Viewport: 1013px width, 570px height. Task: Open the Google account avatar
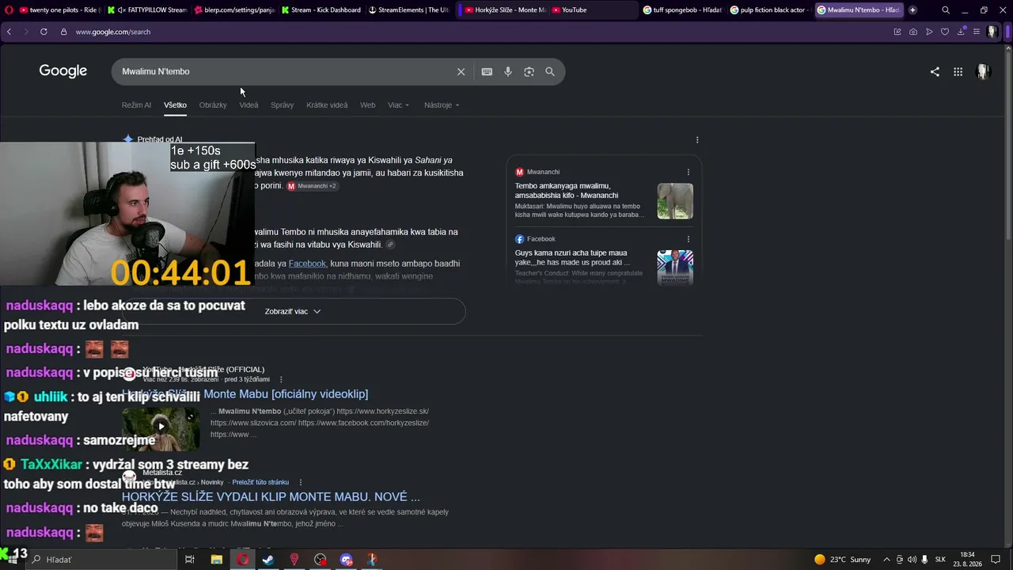coord(984,72)
